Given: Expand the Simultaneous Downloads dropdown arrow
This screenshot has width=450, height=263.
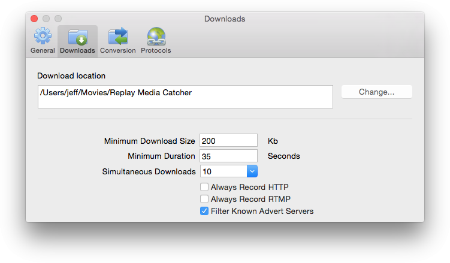Looking at the screenshot, I should (252, 171).
